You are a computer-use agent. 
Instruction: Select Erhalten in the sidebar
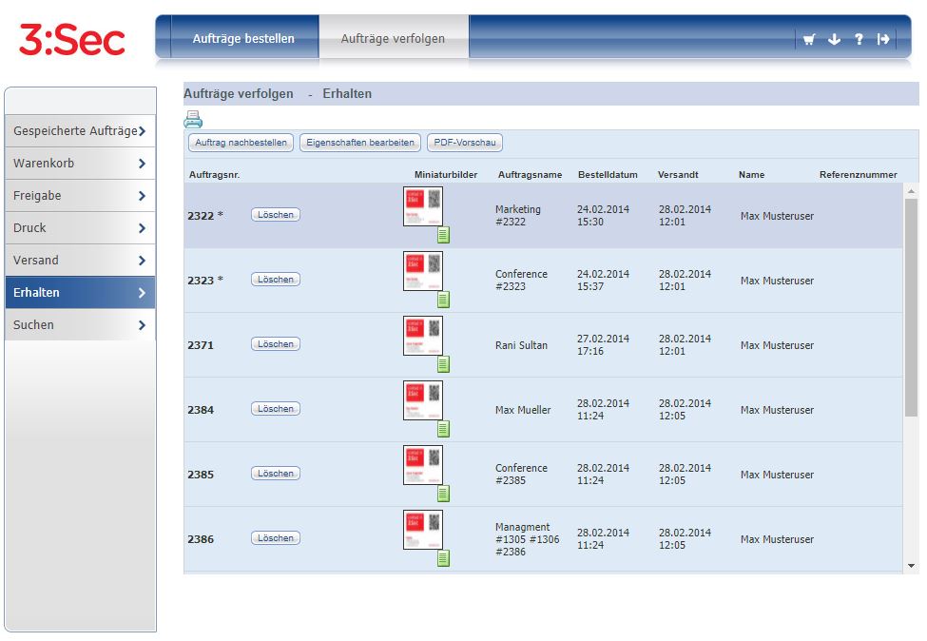tap(80, 293)
